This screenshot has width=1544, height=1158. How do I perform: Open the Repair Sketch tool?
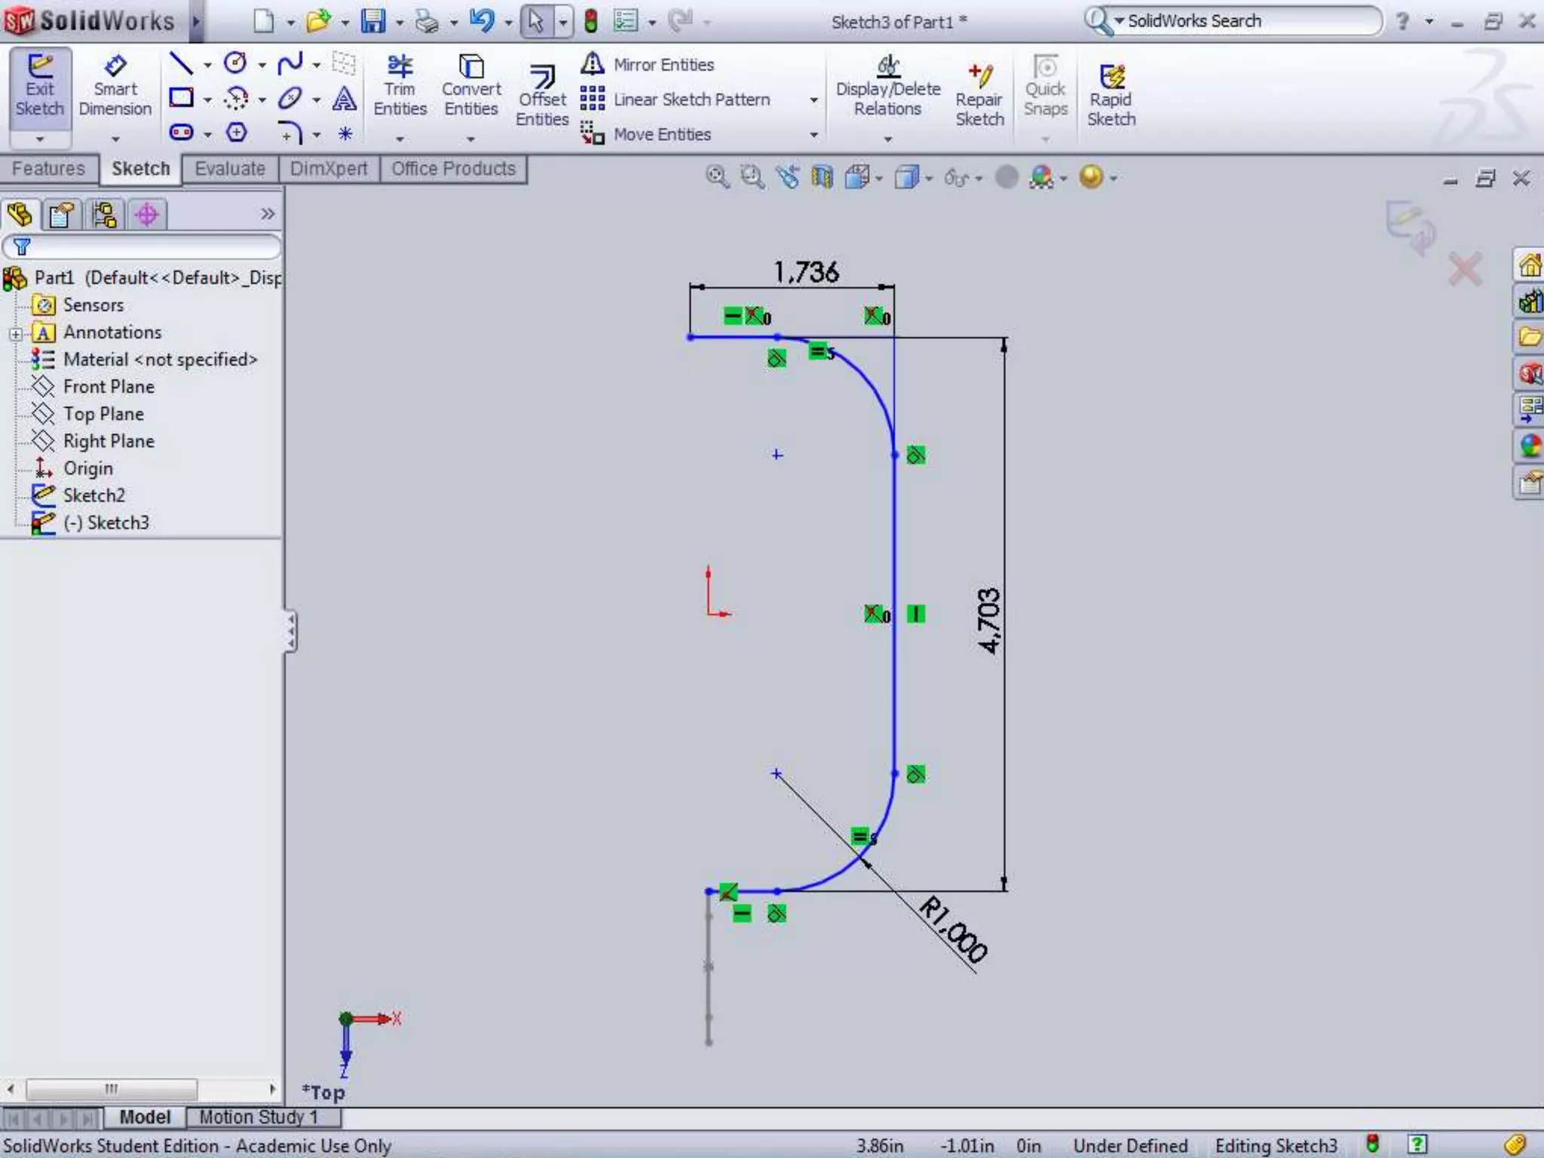point(979,96)
